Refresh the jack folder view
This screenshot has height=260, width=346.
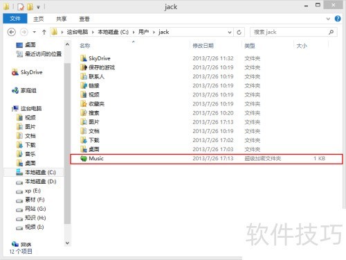pos(239,32)
